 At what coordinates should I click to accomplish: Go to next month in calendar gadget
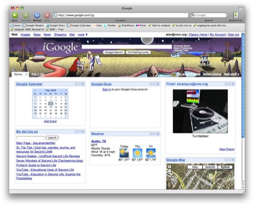[66, 91]
